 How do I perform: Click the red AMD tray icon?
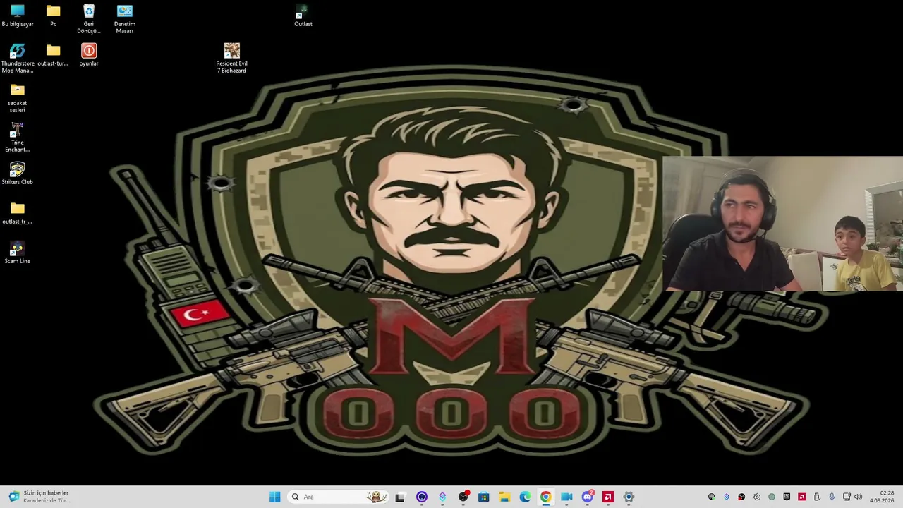point(802,497)
